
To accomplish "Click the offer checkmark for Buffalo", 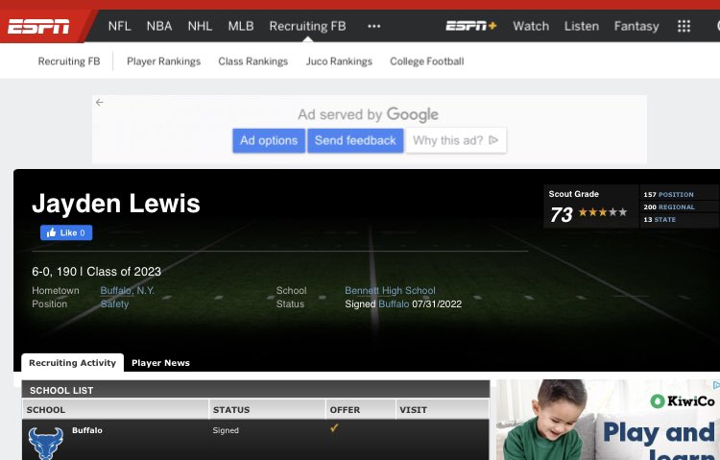I will [334, 428].
